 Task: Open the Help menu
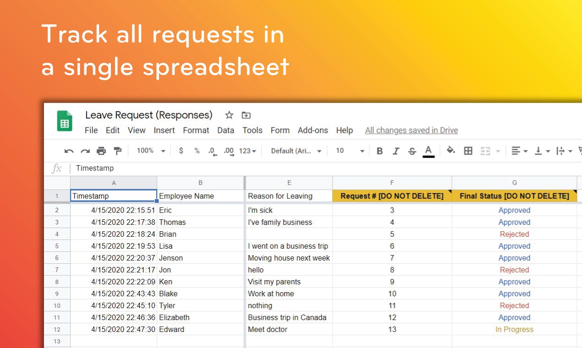click(345, 130)
